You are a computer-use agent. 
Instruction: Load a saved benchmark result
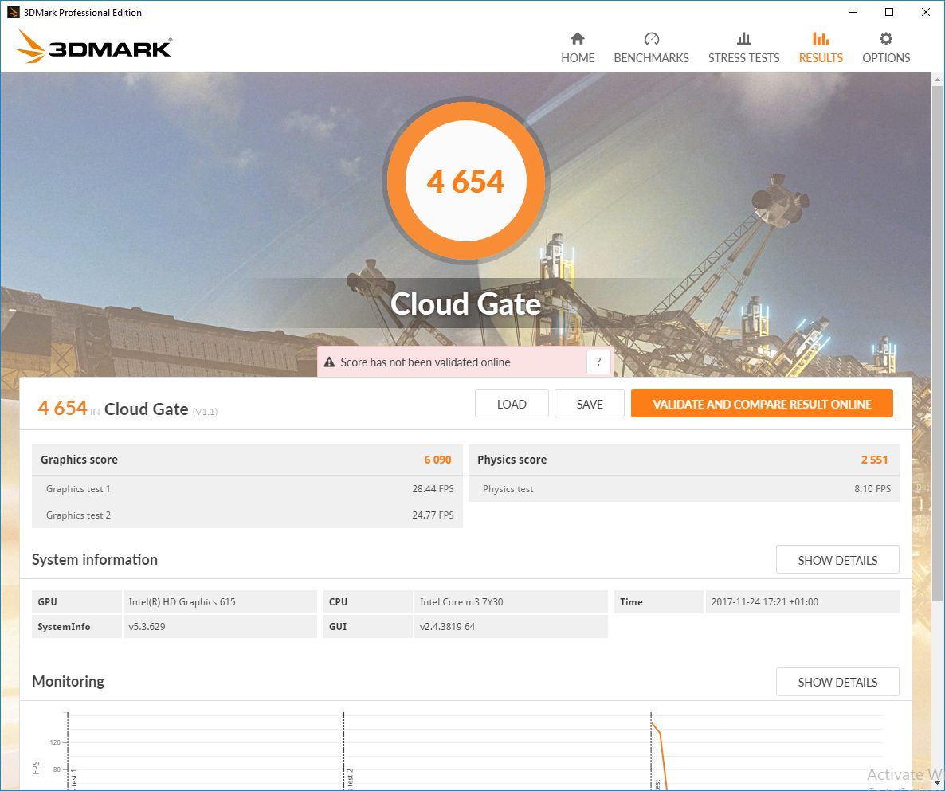[x=512, y=404]
